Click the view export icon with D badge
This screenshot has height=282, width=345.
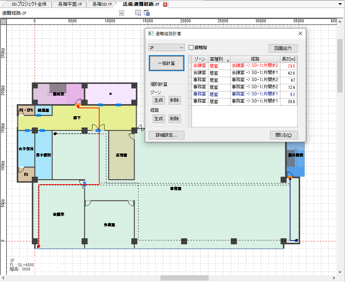coord(146,13)
